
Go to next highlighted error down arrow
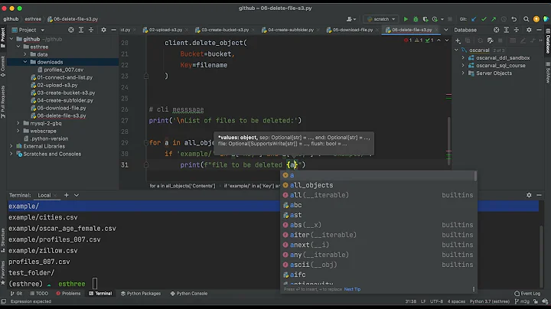(447, 41)
